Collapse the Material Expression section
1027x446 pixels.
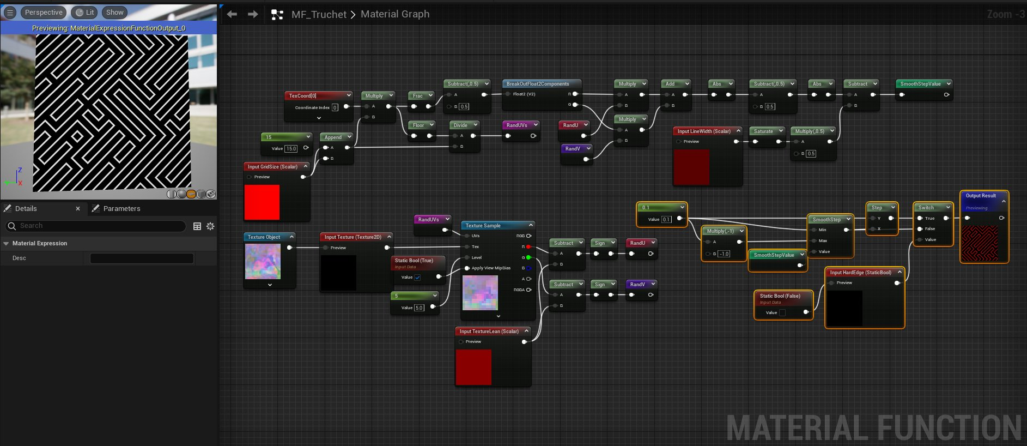pos(7,244)
